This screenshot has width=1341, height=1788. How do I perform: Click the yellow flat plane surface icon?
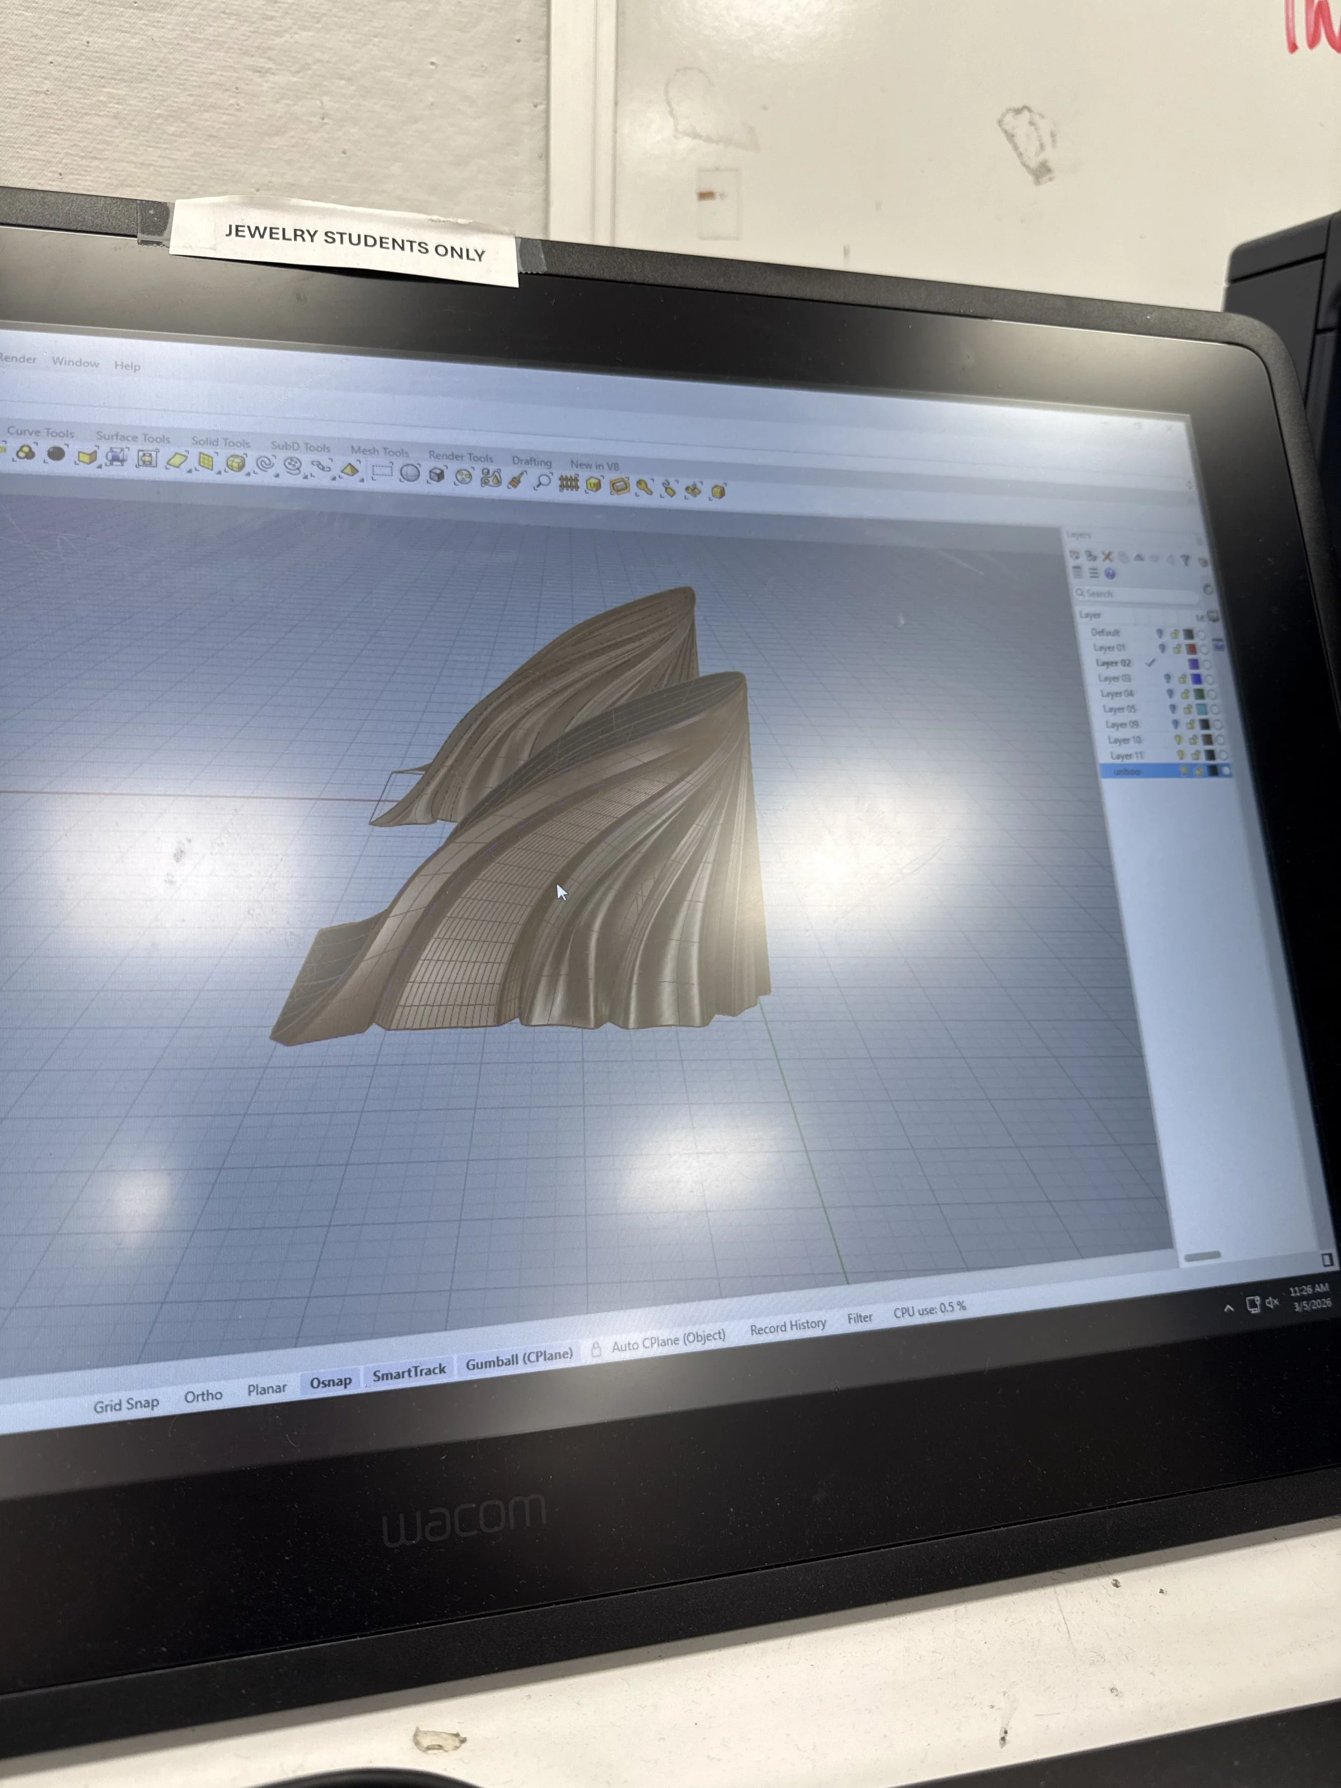176,460
